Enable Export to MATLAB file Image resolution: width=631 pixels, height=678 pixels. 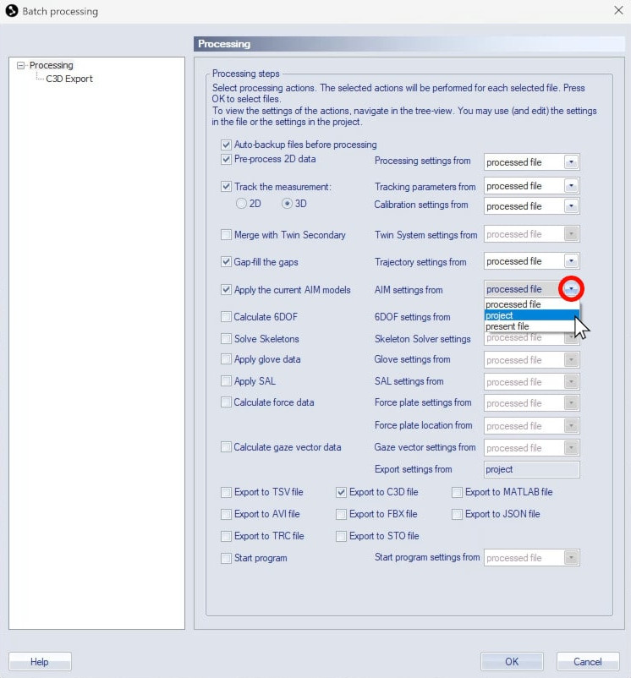click(458, 492)
